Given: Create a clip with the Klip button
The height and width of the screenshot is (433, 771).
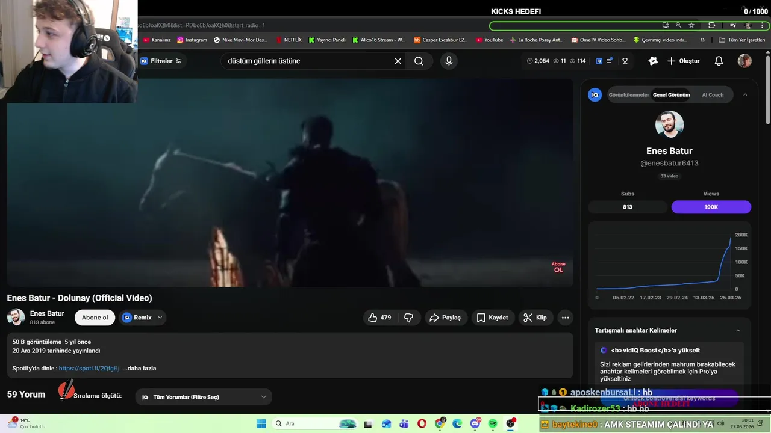Looking at the screenshot, I should coord(535,318).
